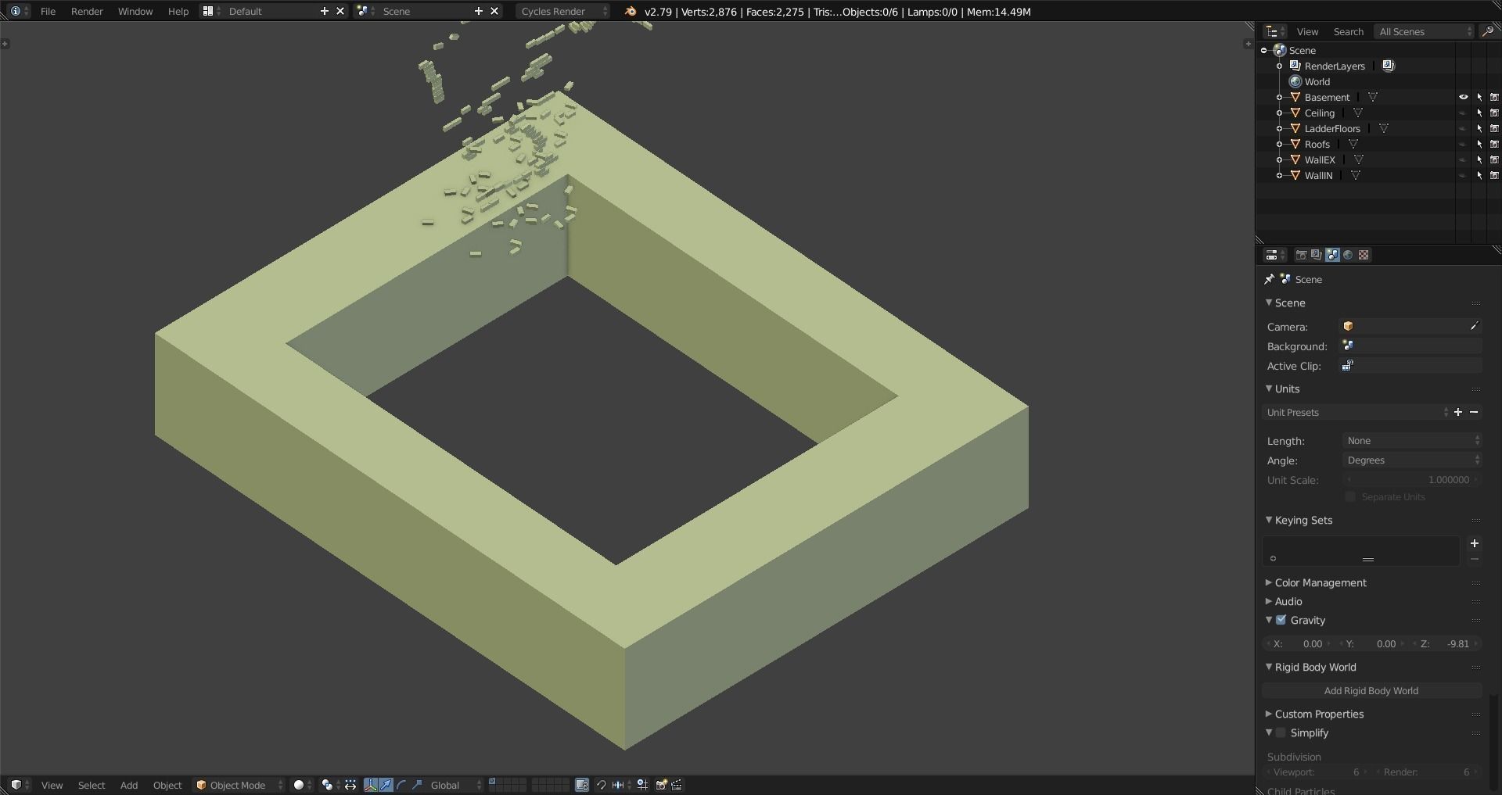Viewport: 1502px width, 795px height.
Task: Open the Object Mode dropdown
Action: (x=239, y=785)
